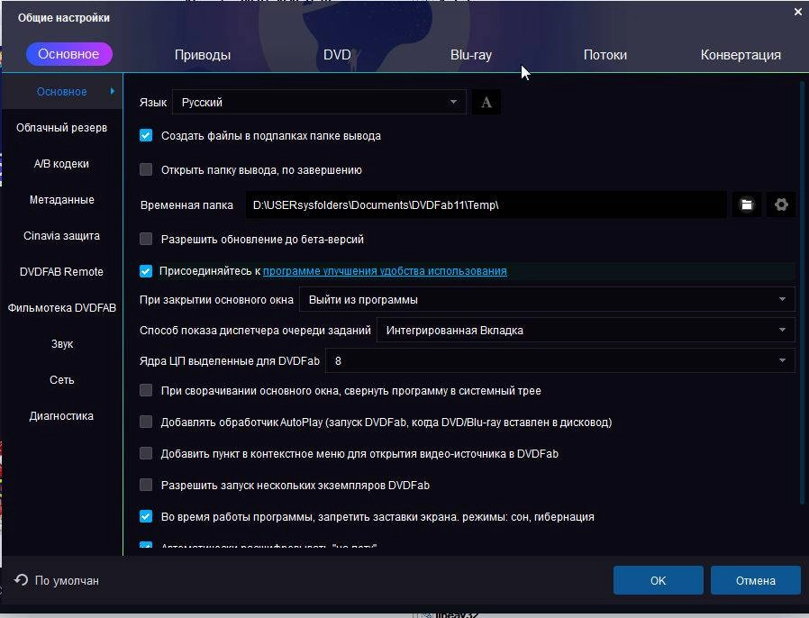Browse for the temporary folder with the folder icon
The width and height of the screenshot is (809, 618).
coord(747,204)
